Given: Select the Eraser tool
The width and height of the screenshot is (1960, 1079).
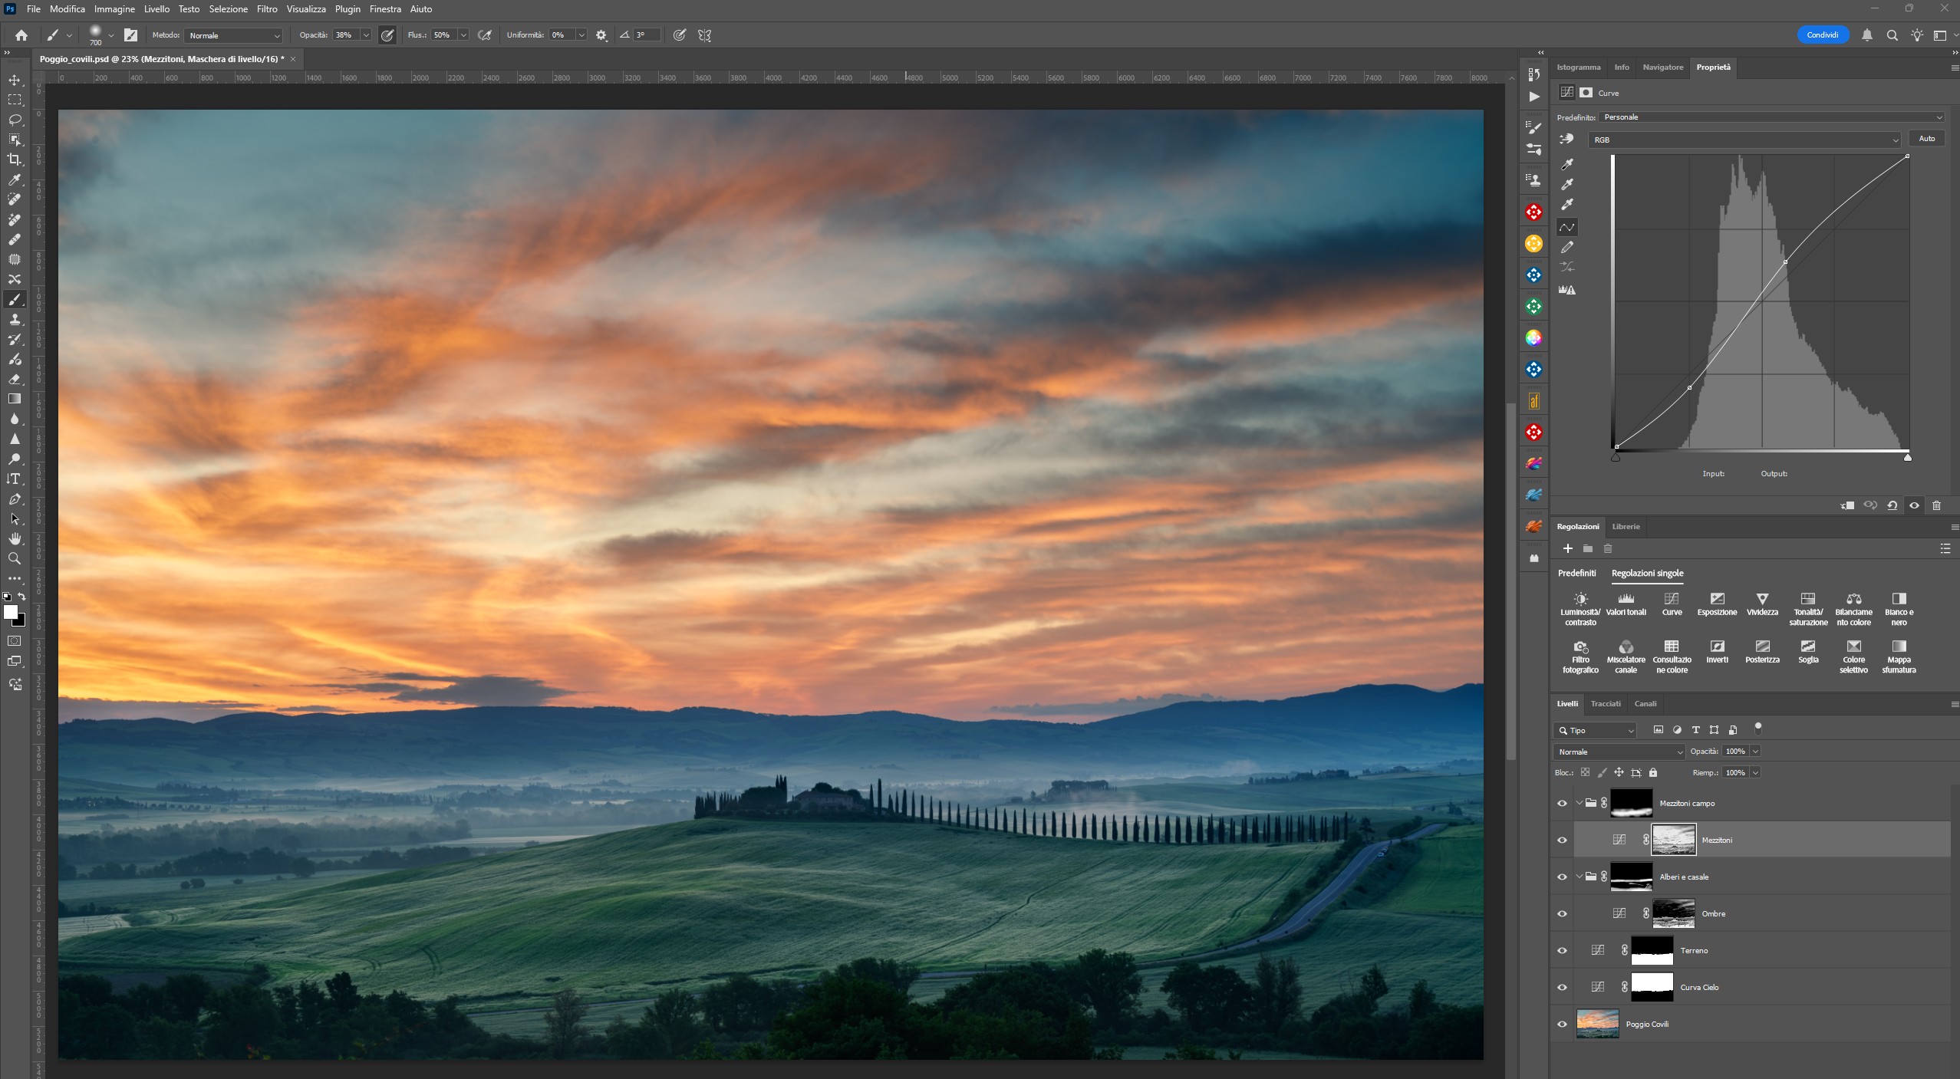Looking at the screenshot, I should [15, 379].
